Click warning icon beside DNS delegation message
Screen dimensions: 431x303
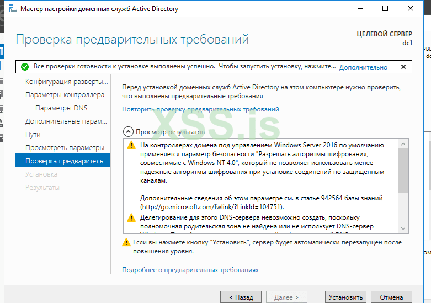131,218
